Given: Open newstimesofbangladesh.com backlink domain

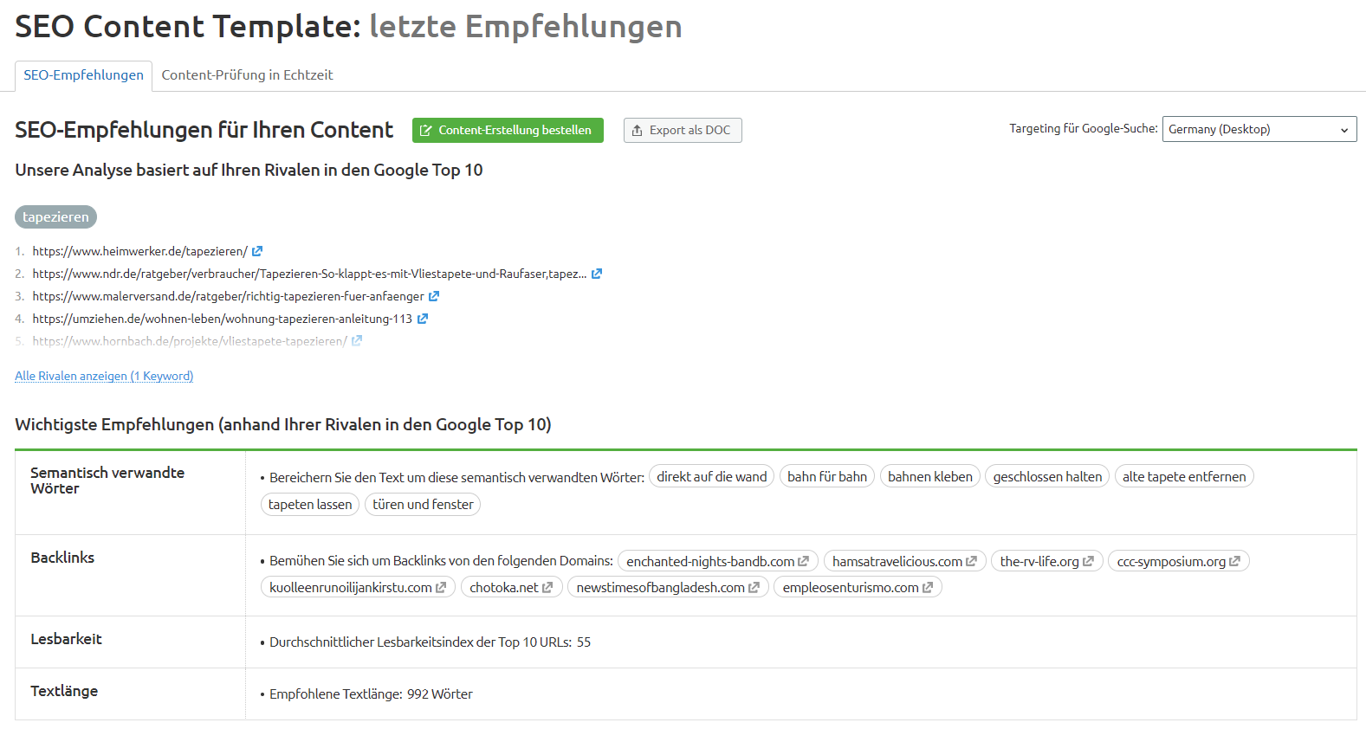Looking at the screenshot, I should point(661,587).
